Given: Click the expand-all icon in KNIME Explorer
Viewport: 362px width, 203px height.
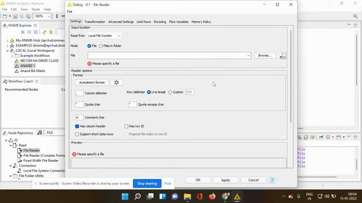Looking at the screenshot, I should (23, 32).
